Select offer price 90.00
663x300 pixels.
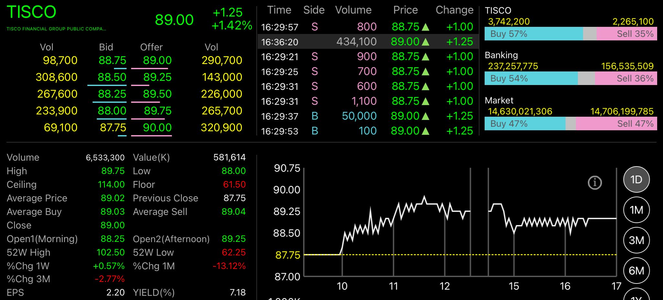[157, 128]
